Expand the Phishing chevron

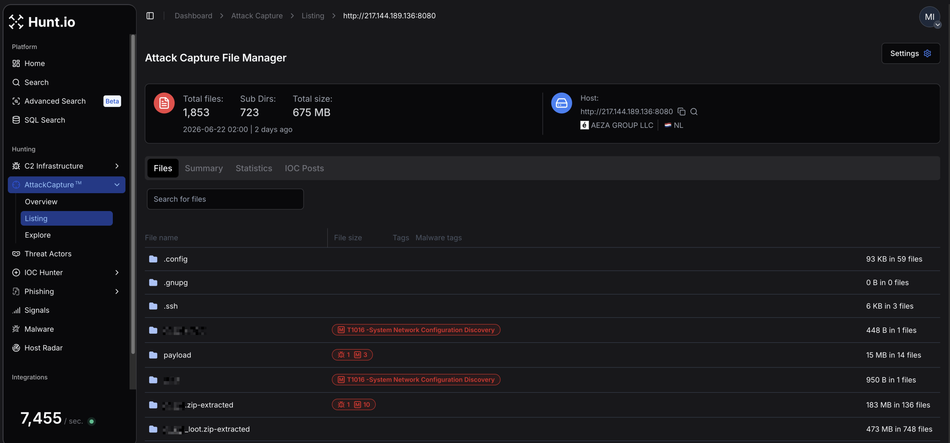[117, 291]
